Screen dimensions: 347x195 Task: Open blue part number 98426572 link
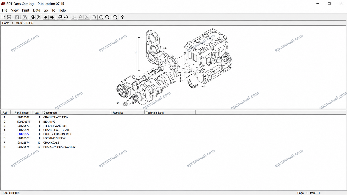click(x=23, y=134)
